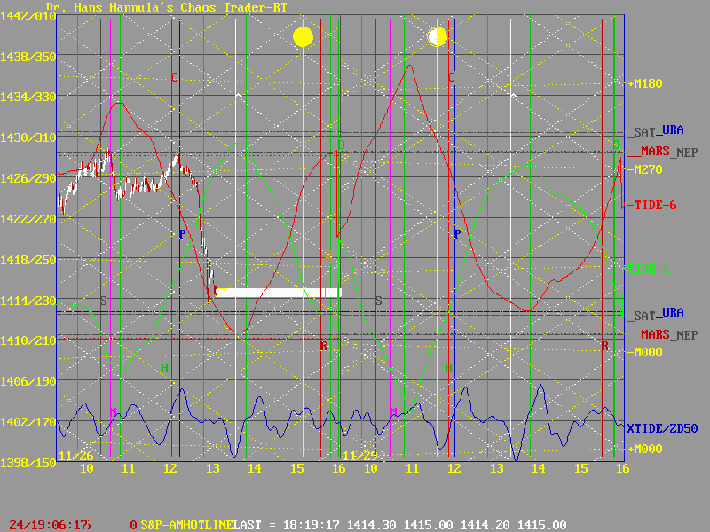Image resolution: width=710 pixels, height=532 pixels.
Task: Select the -M000 line label
Action: (x=645, y=352)
